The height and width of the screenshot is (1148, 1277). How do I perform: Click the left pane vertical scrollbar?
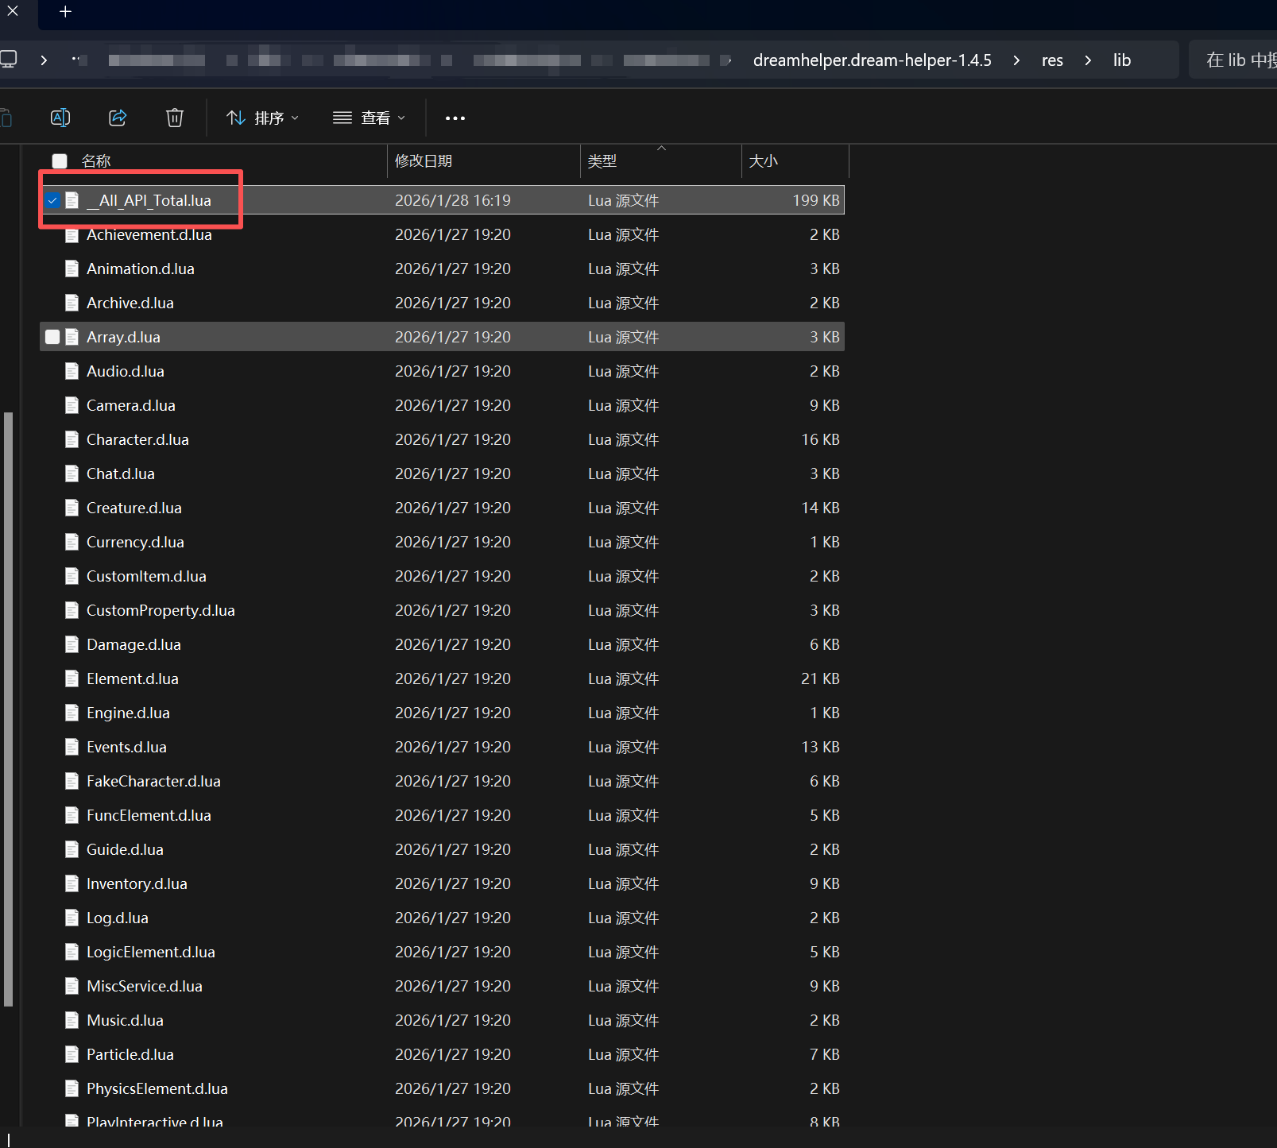click(x=9, y=707)
